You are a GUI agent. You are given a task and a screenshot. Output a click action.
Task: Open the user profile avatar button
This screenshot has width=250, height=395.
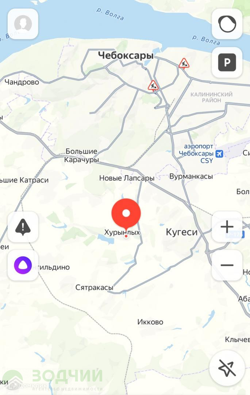click(23, 24)
